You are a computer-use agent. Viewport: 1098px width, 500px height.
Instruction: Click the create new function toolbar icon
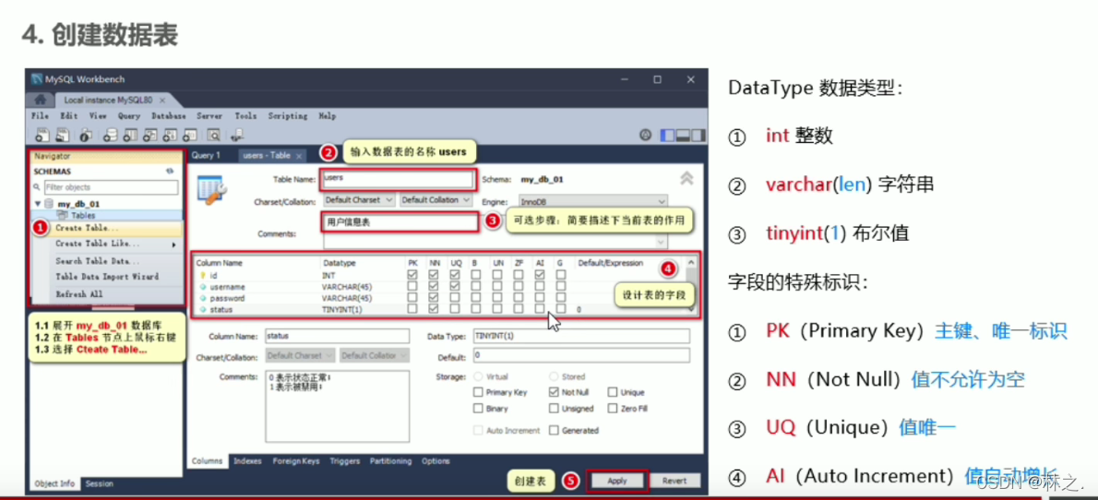(189, 136)
